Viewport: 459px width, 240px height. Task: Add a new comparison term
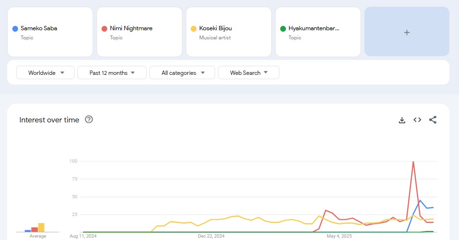407,32
